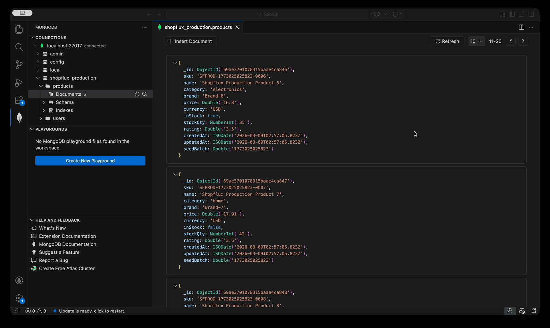
Task: Collapse the first document's JSON block
Action: [175, 63]
